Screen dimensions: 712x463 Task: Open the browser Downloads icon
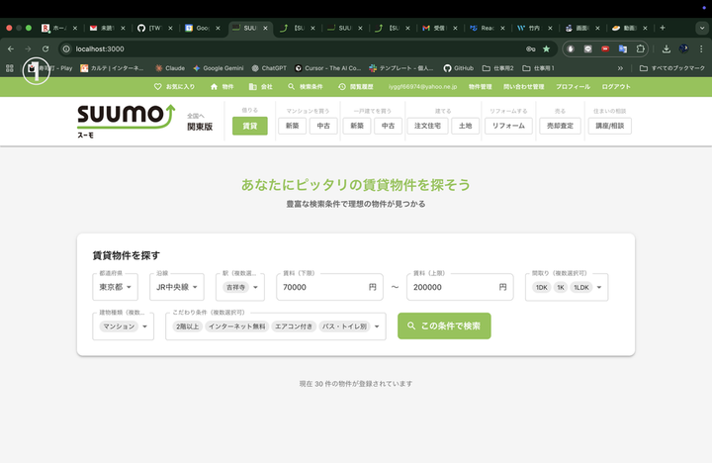(667, 48)
